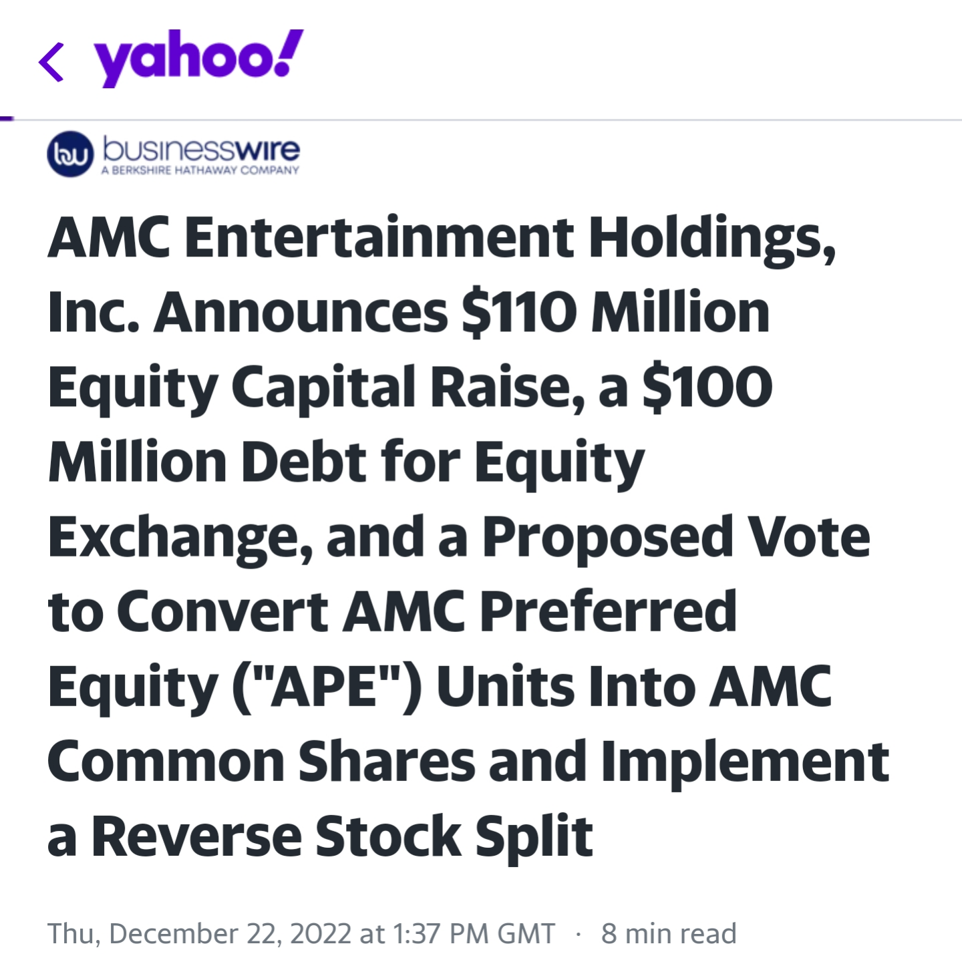Viewport: 962px width, 962px height.
Task: Click the purple page loading progress bar
Action: [7, 119]
